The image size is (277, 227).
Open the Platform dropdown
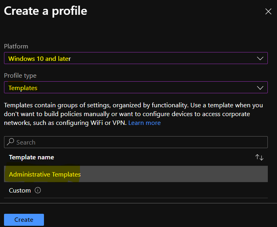136,58
